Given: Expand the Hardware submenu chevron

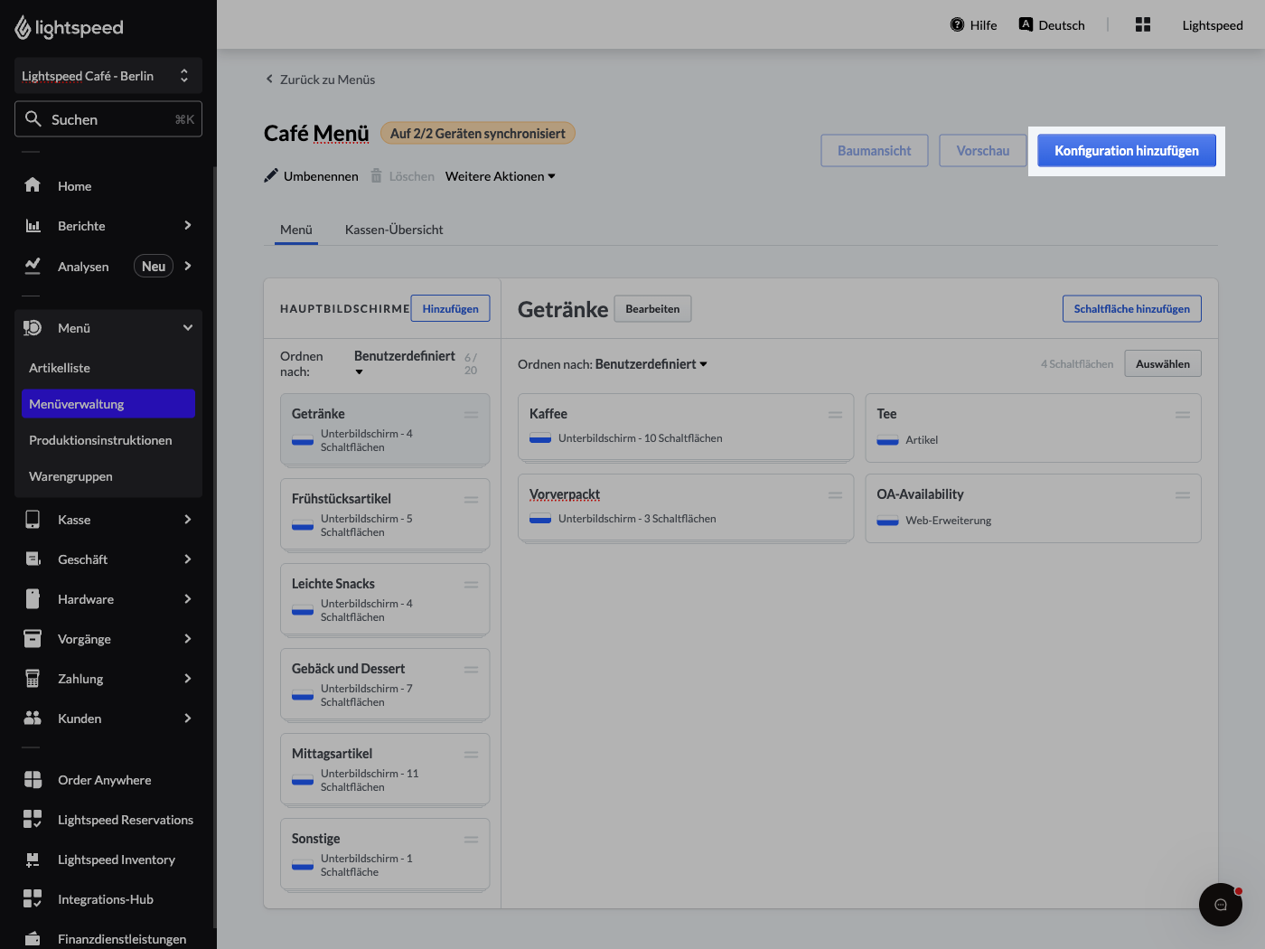Looking at the screenshot, I should (187, 598).
